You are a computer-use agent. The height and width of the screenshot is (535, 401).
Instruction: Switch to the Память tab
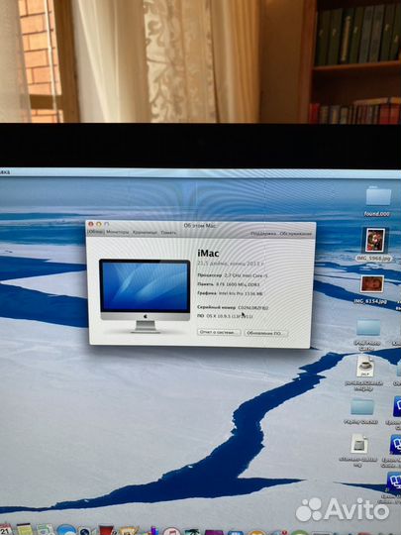coord(168,233)
